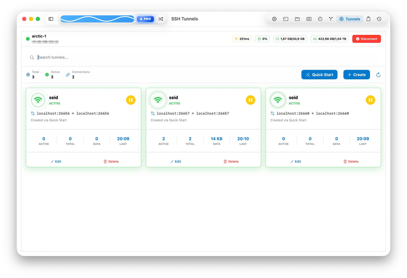
Task: Click the localhost:26657 forwarding text
Action: [x=193, y=113]
